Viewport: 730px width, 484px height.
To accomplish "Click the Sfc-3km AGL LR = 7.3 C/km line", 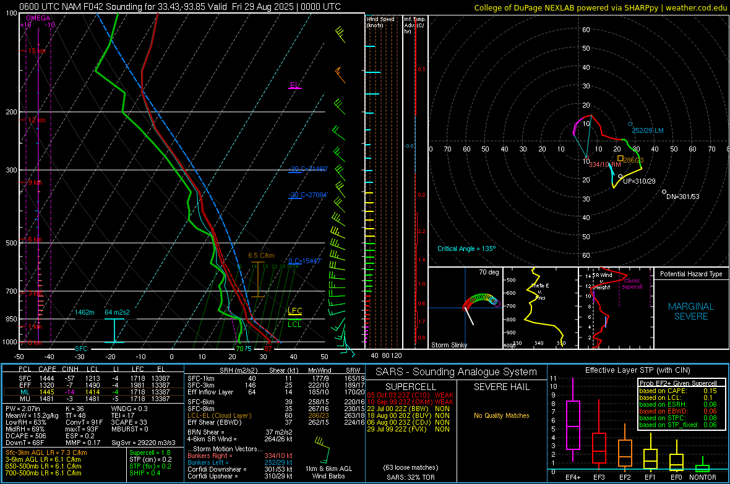I will 46,453.
